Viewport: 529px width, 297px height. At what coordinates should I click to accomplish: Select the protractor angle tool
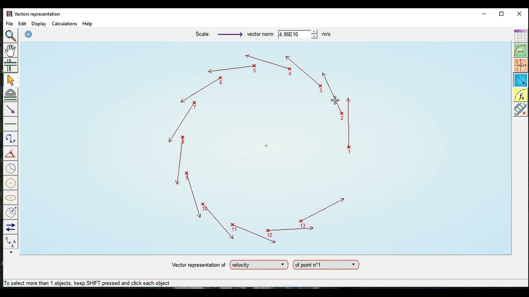point(10,94)
